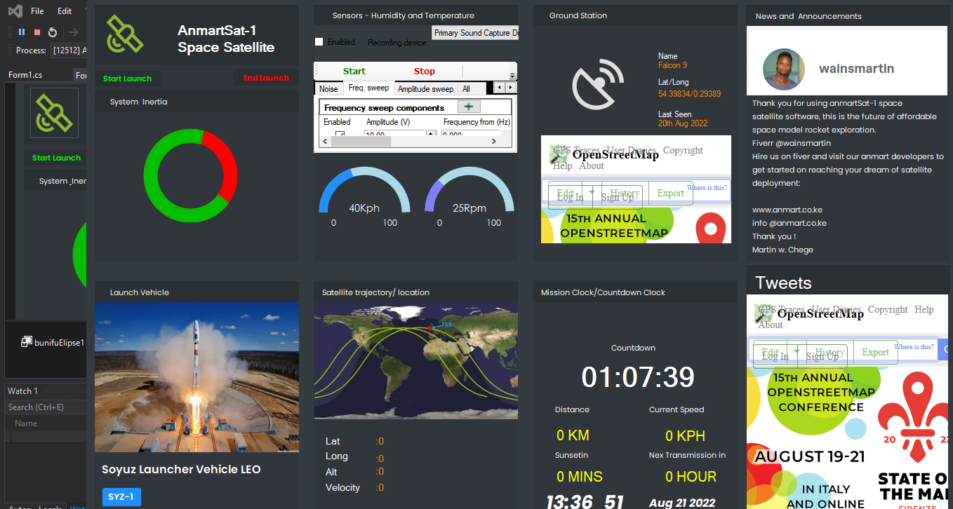Click 'Where is this?' link in Ground Station map
Screen dimensions: 953x509
tap(707, 188)
